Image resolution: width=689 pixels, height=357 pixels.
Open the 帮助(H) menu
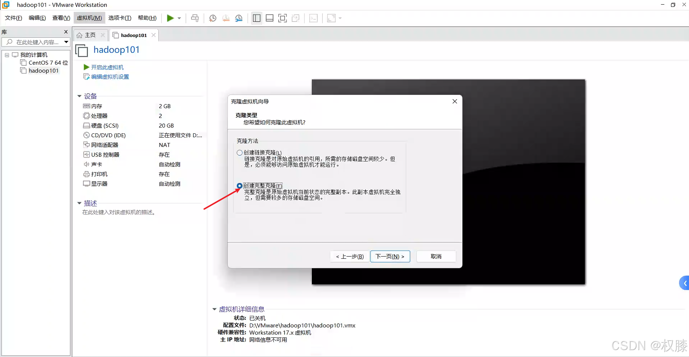147,18
